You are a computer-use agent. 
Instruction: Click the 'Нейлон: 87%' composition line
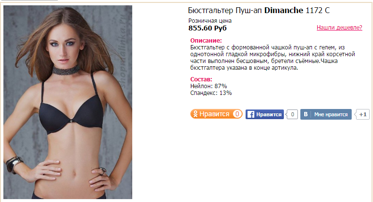pos(208,86)
